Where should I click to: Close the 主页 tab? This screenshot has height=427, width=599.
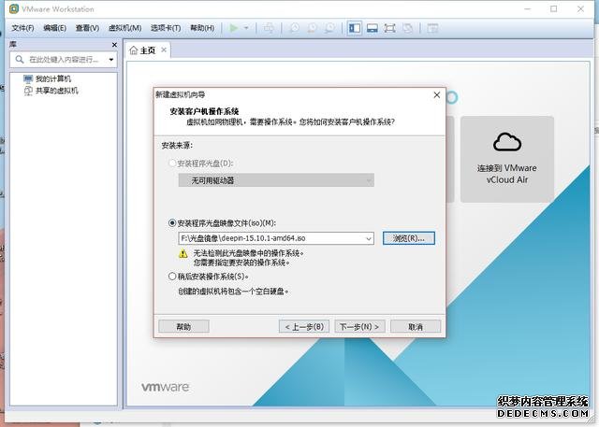coord(164,50)
